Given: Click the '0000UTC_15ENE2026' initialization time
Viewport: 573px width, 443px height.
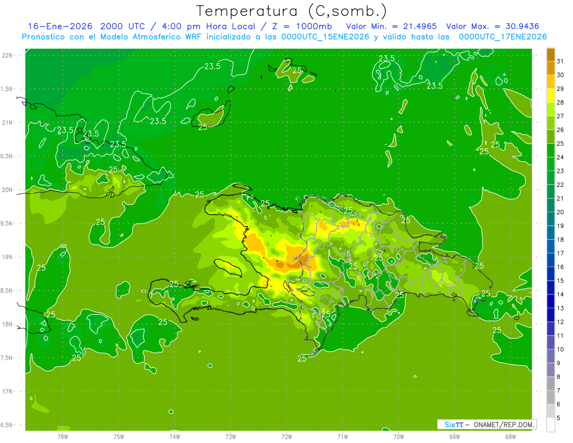Looking at the screenshot, I should [325, 37].
